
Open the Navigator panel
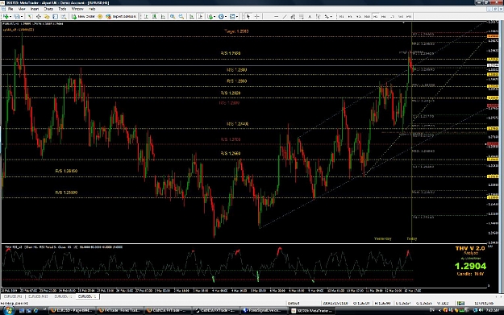click(x=47, y=16)
